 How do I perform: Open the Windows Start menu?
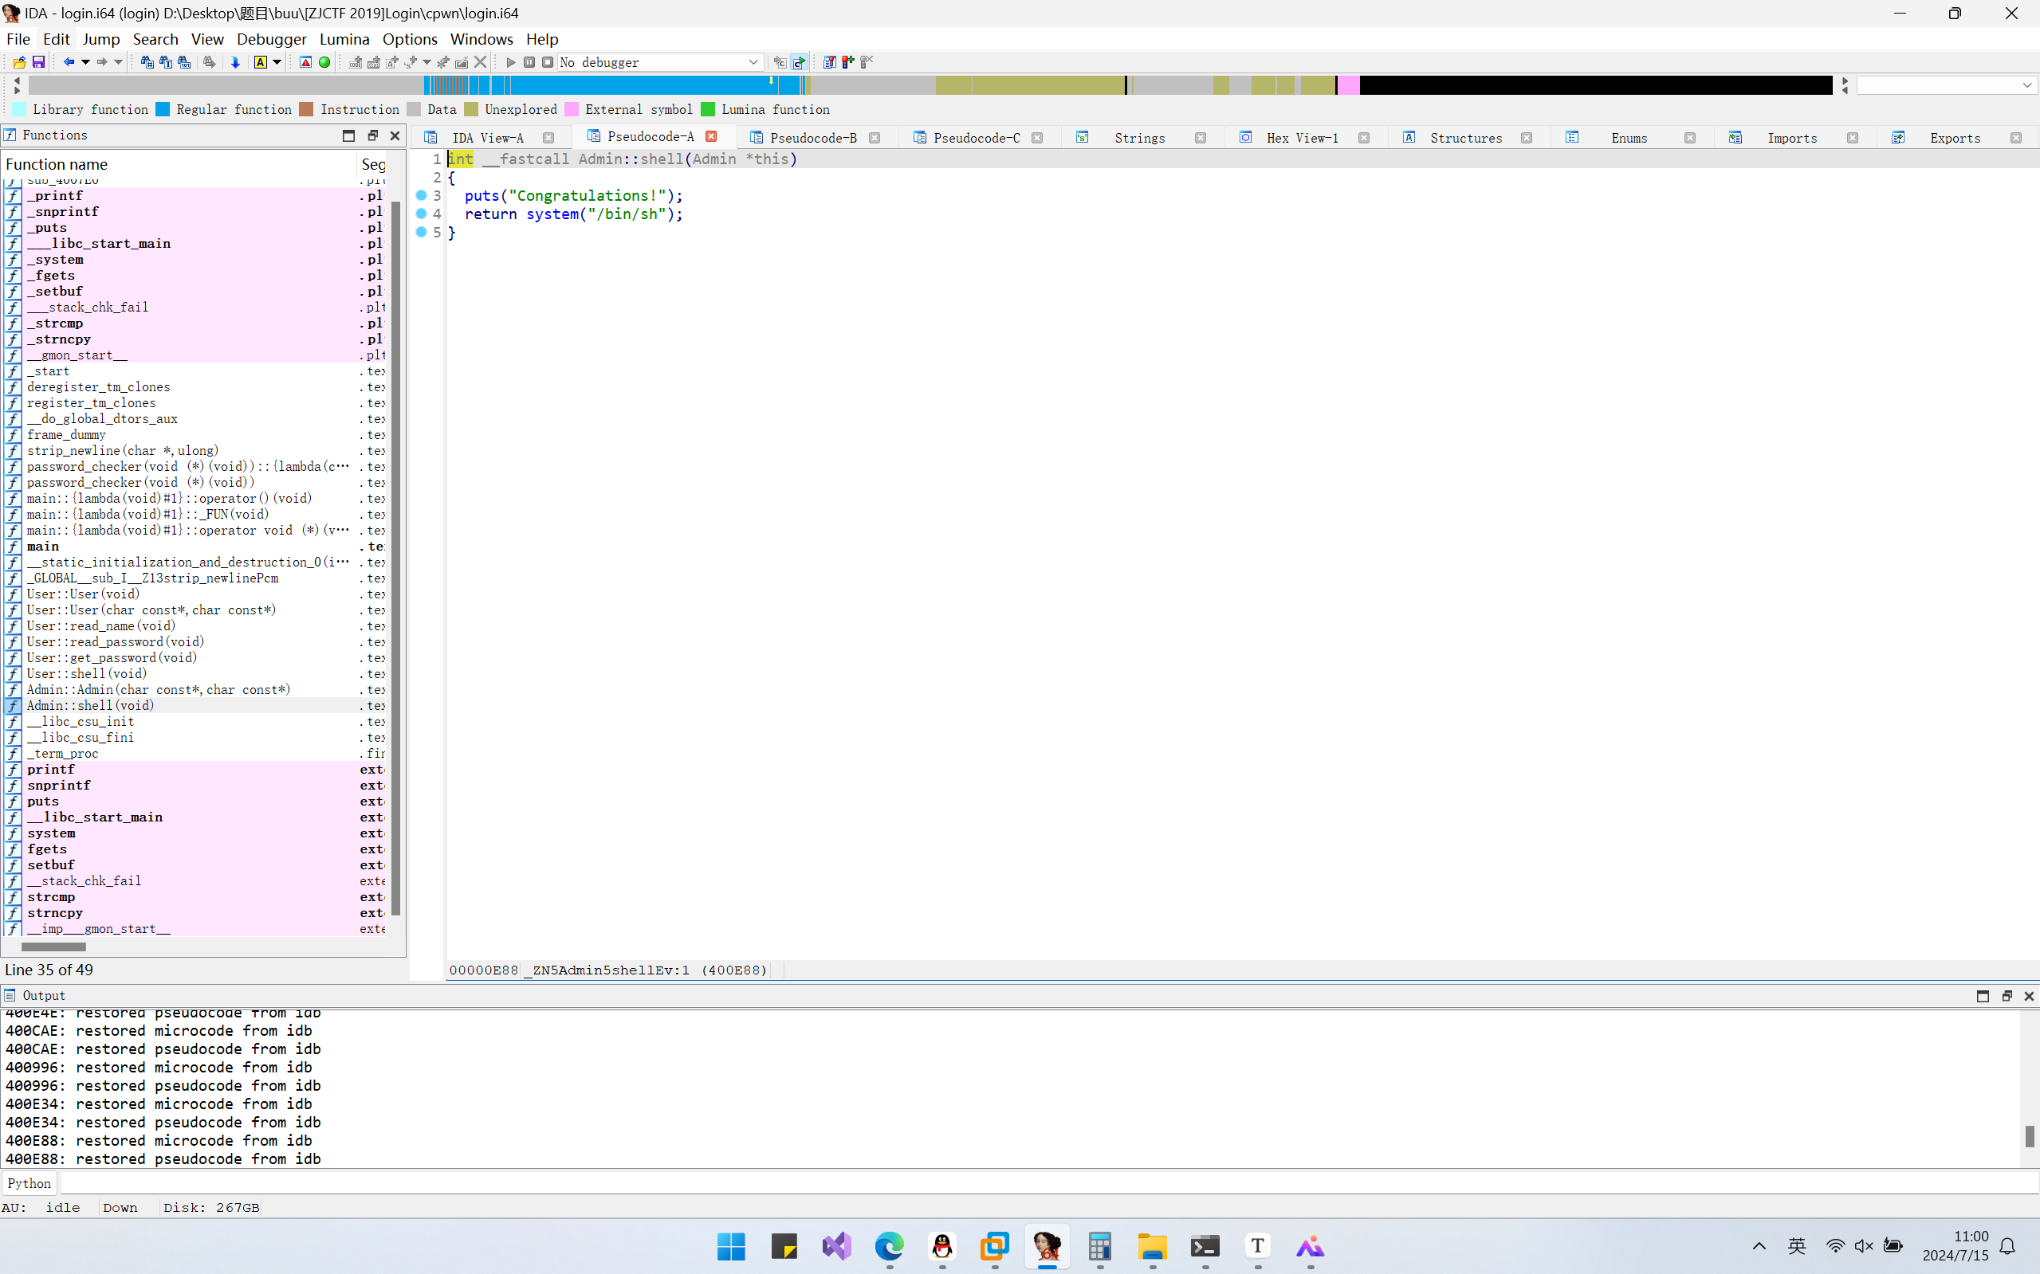click(731, 1246)
